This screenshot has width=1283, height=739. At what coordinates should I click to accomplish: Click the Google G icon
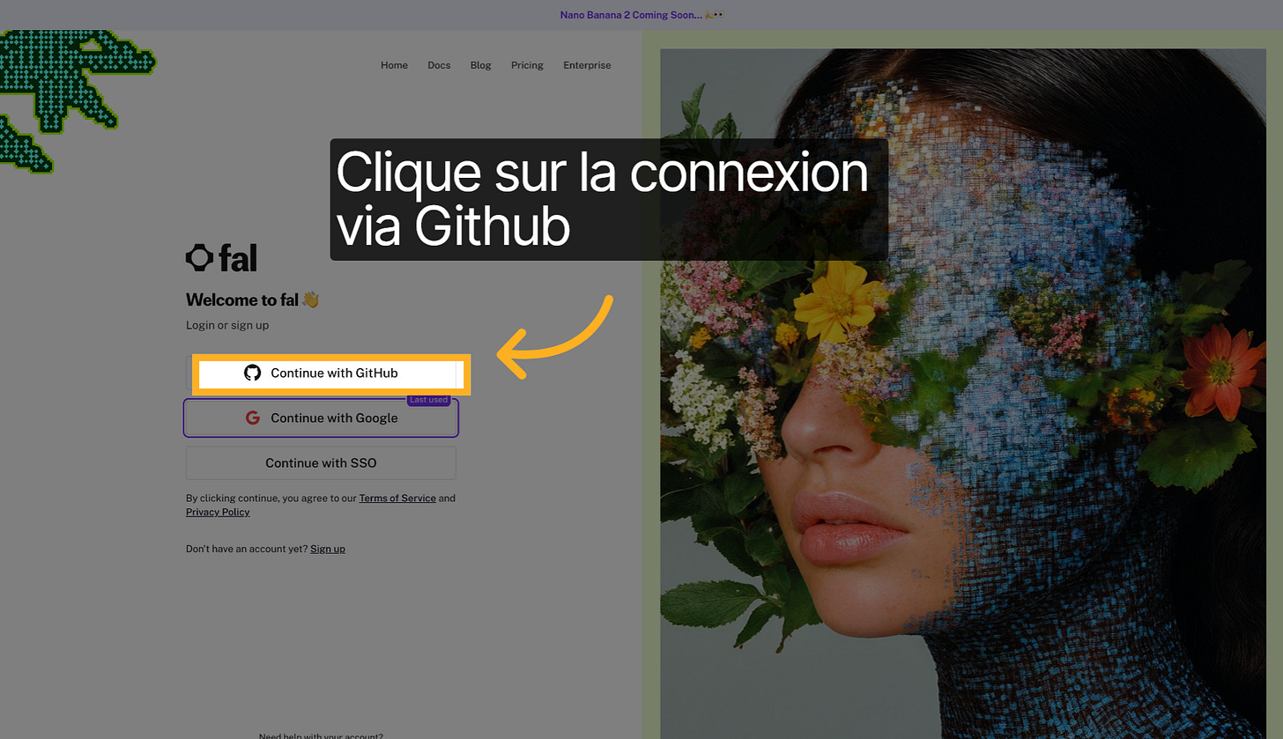(x=253, y=418)
